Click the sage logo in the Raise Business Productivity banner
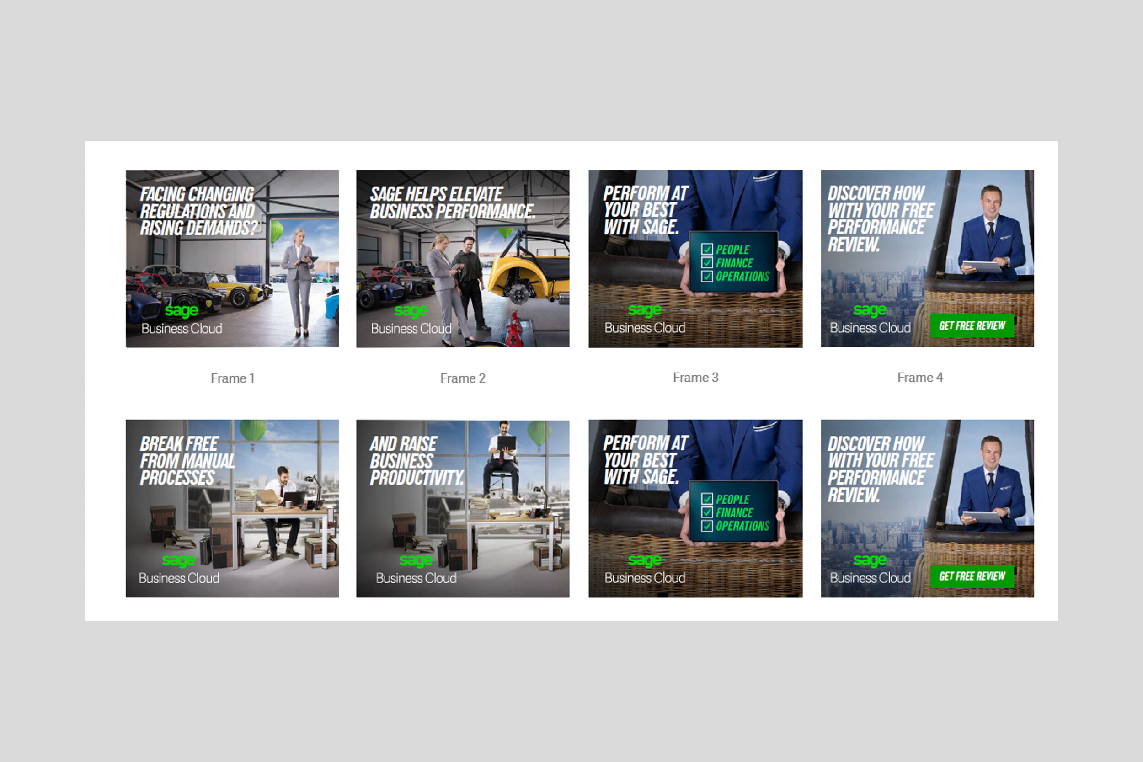The image size is (1143, 762). (416, 560)
